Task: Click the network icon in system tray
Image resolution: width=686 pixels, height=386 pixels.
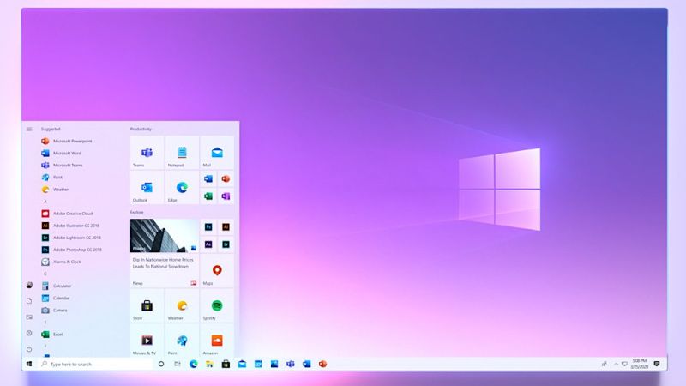Action: point(625,364)
